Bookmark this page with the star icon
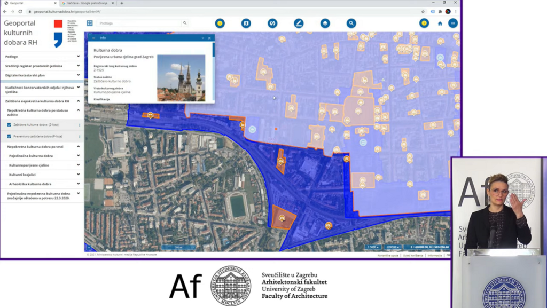This screenshot has width=547, height=308. click(423, 12)
